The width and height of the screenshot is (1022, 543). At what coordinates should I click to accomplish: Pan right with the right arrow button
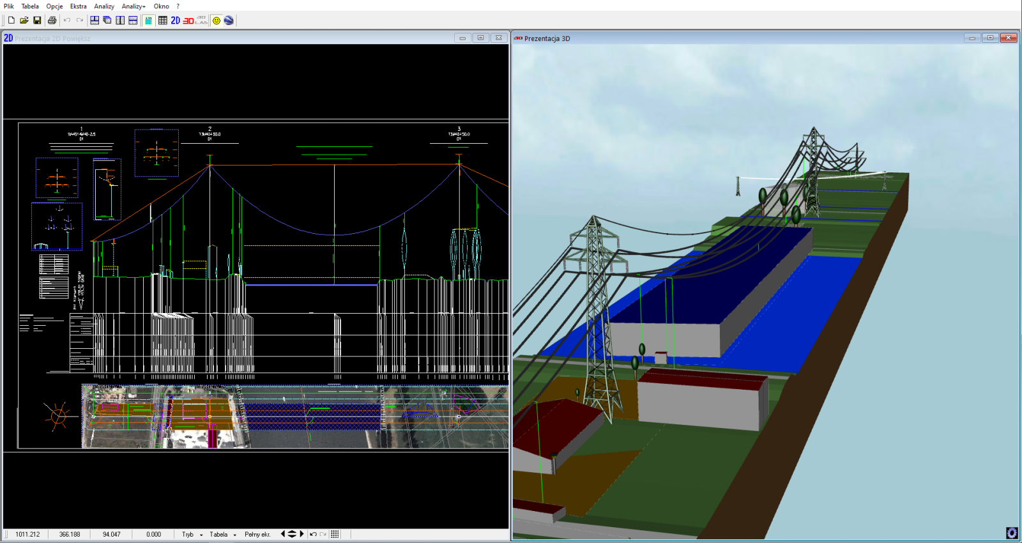pyautogui.click(x=302, y=534)
